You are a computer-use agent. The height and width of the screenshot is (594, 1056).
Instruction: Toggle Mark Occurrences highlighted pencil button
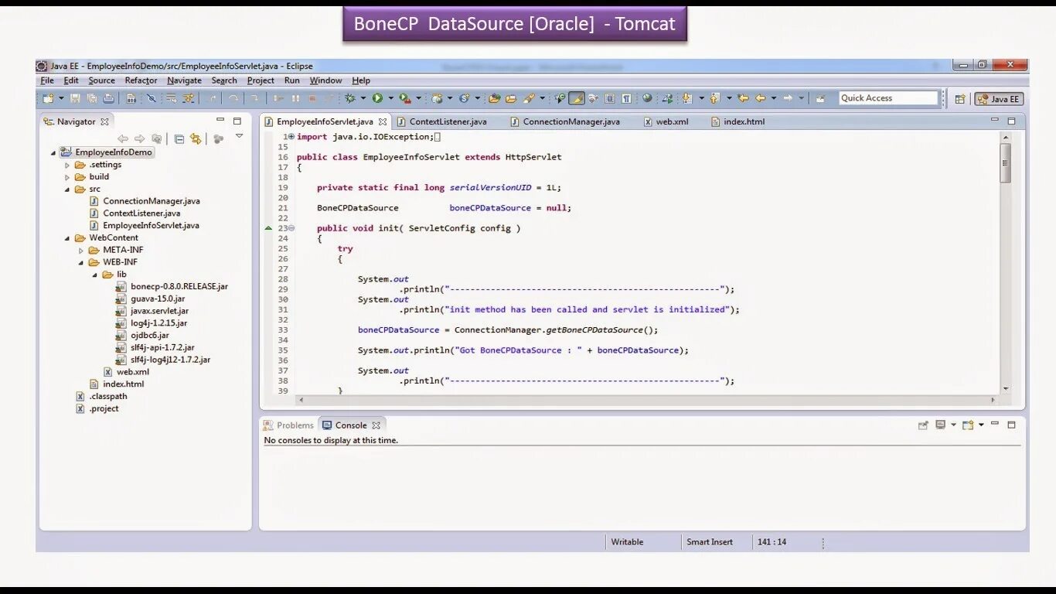[x=577, y=98]
